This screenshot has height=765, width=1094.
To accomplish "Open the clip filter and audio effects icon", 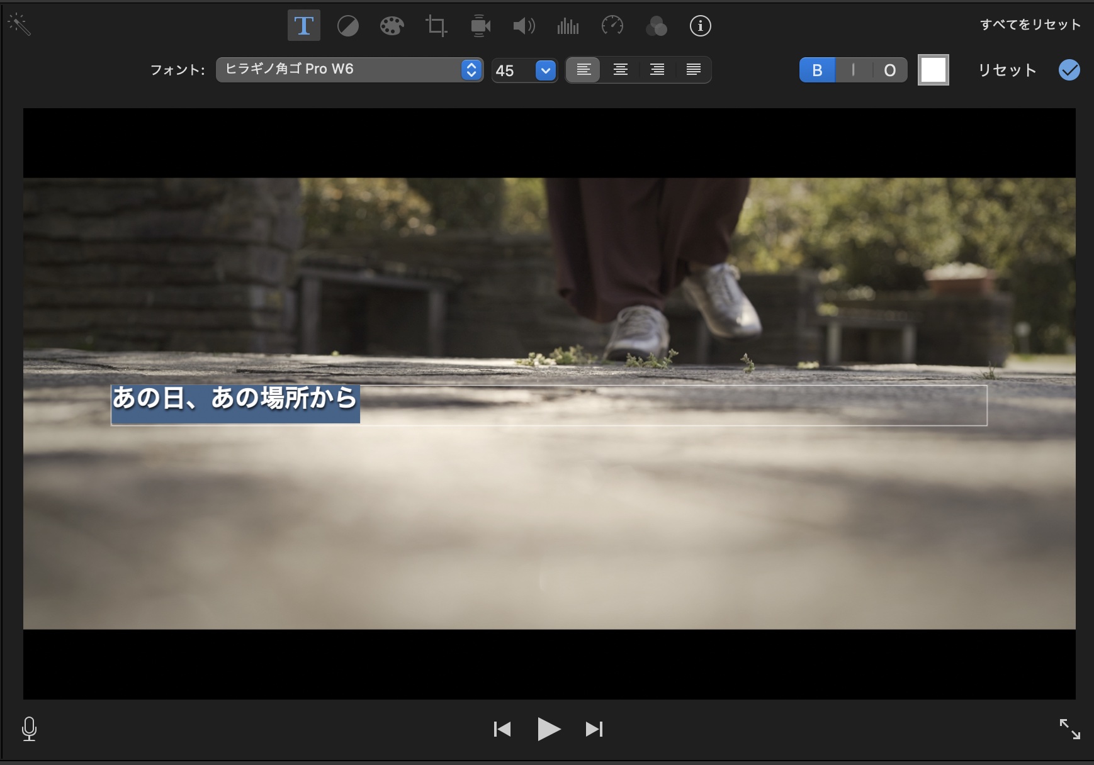I will tap(656, 26).
